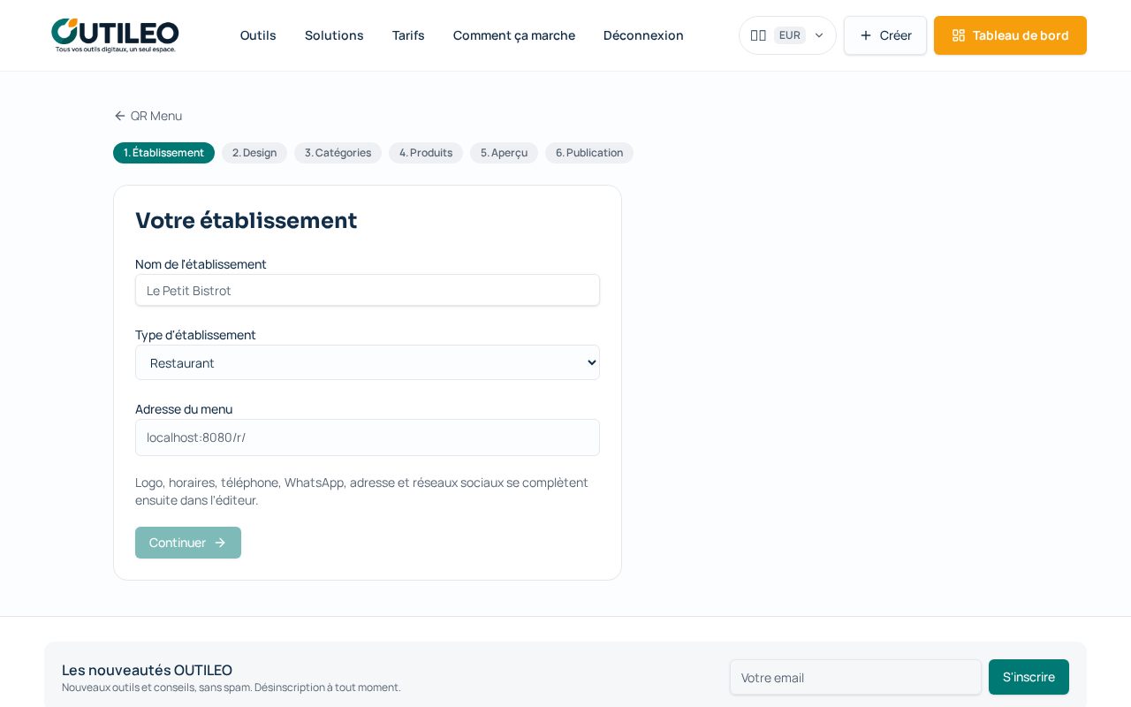Open the Type d'établissement dropdown

368,362
